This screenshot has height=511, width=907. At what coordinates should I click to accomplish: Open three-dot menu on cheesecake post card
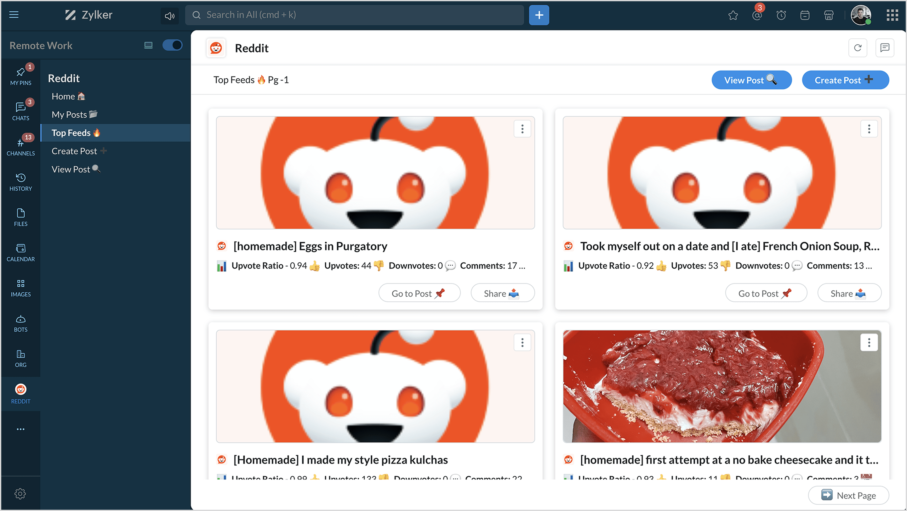tap(869, 342)
